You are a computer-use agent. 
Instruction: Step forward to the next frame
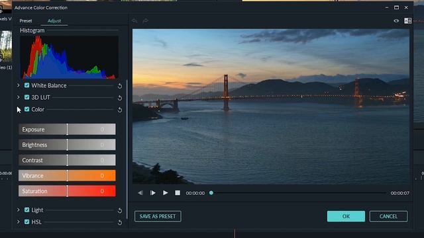pyautogui.click(x=153, y=193)
